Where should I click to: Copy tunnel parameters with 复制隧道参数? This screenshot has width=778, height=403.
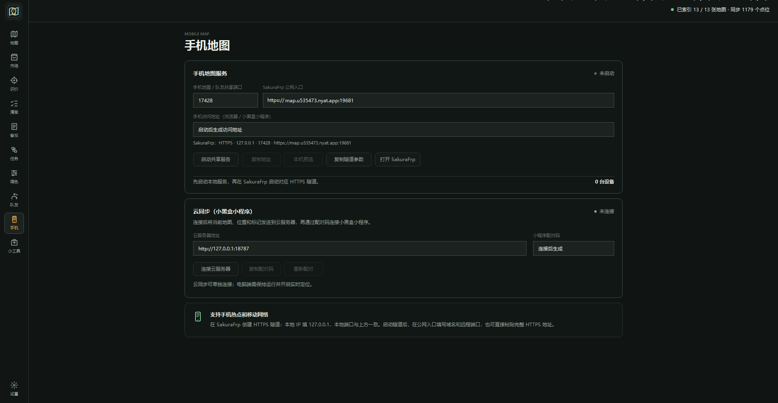pyautogui.click(x=349, y=159)
